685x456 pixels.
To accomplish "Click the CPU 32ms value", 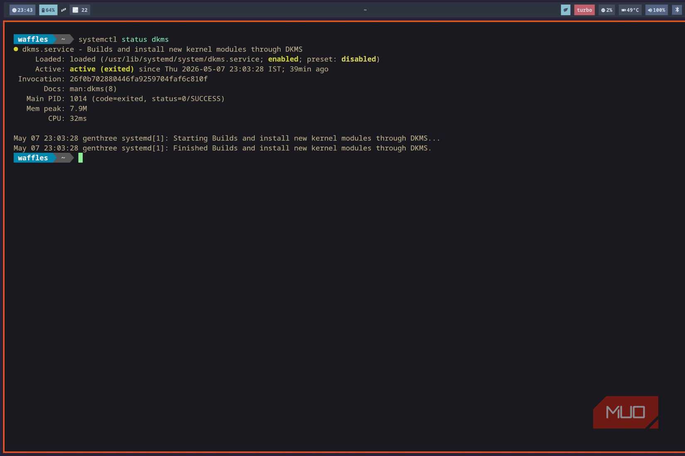I will (x=78, y=119).
